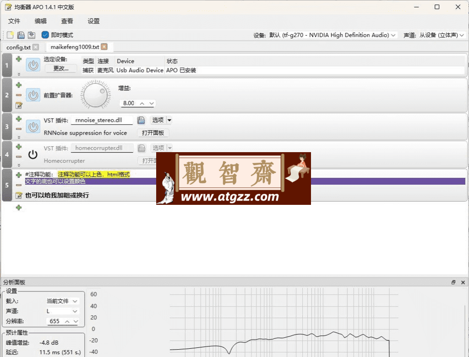The image size is (469, 357).
Task: Open the rnnoise 选项 dropdown arrow
Action: click(x=169, y=120)
